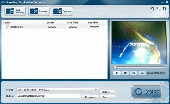Screen dimensions: 170x104
Task: Click the skin/theme circle icon in the top-right corner
Action: pyautogui.click(x=153, y=8)
